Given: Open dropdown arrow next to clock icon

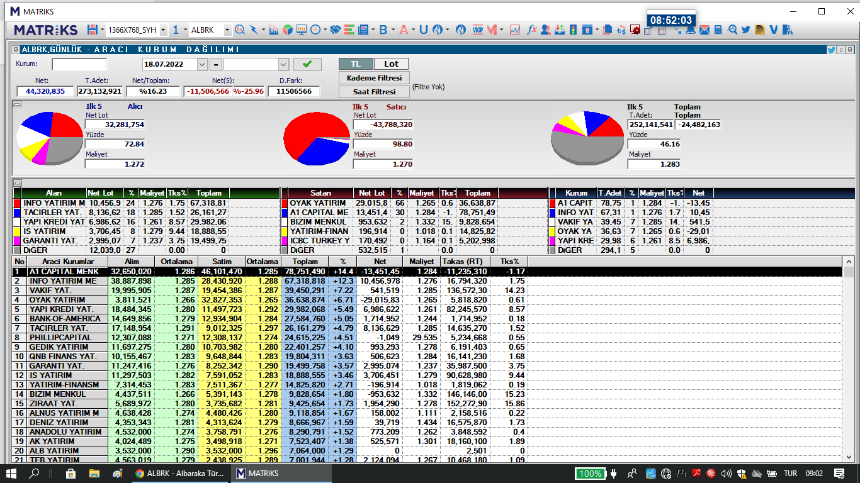Looking at the screenshot, I should 325,30.
